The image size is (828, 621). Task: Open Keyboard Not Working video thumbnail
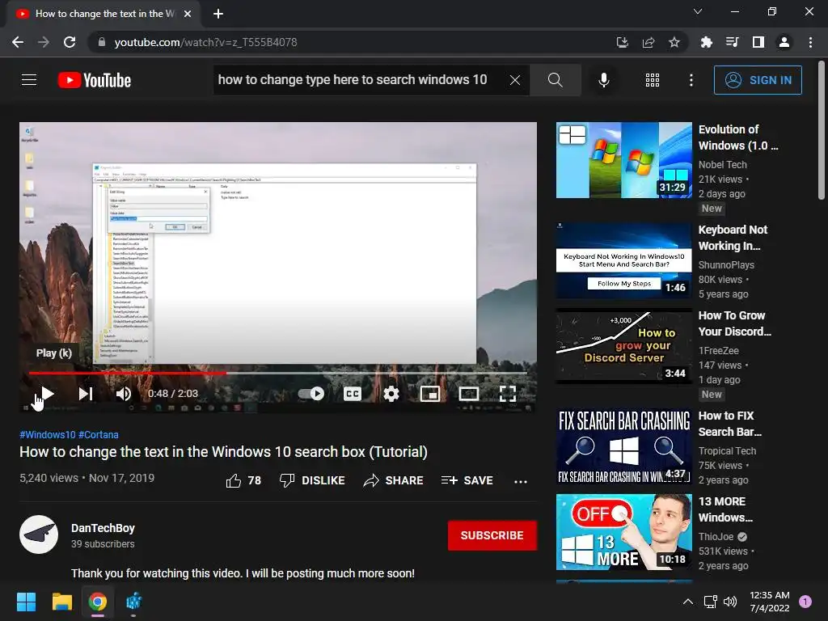624,261
